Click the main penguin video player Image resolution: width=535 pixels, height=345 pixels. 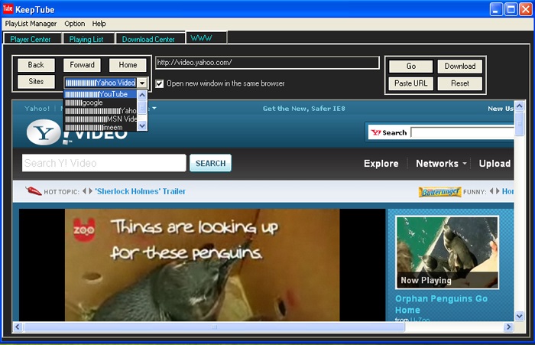tap(202, 265)
